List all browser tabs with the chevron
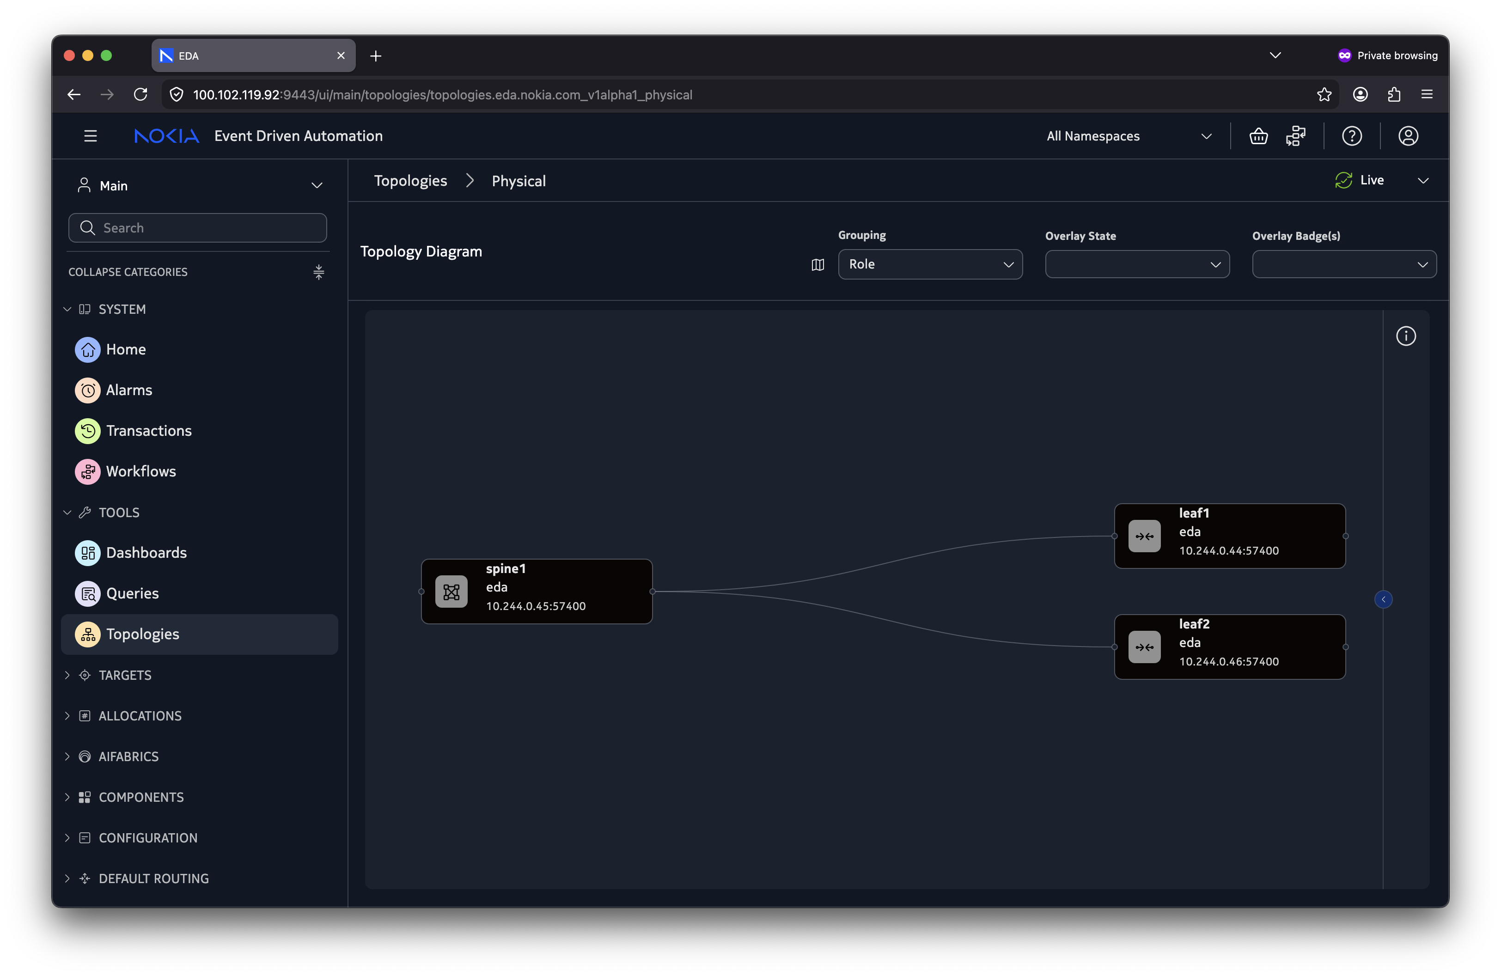Image resolution: width=1501 pixels, height=976 pixels. (1275, 55)
